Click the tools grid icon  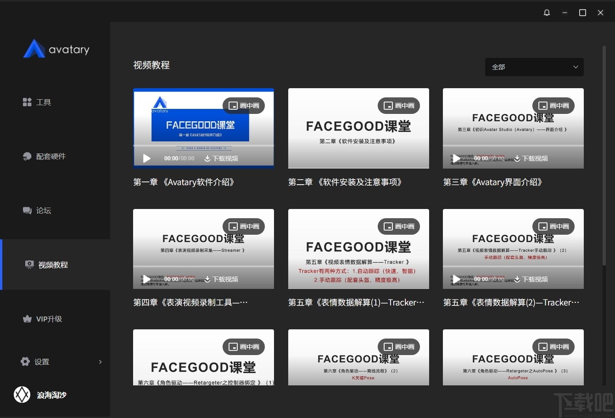[x=27, y=102]
